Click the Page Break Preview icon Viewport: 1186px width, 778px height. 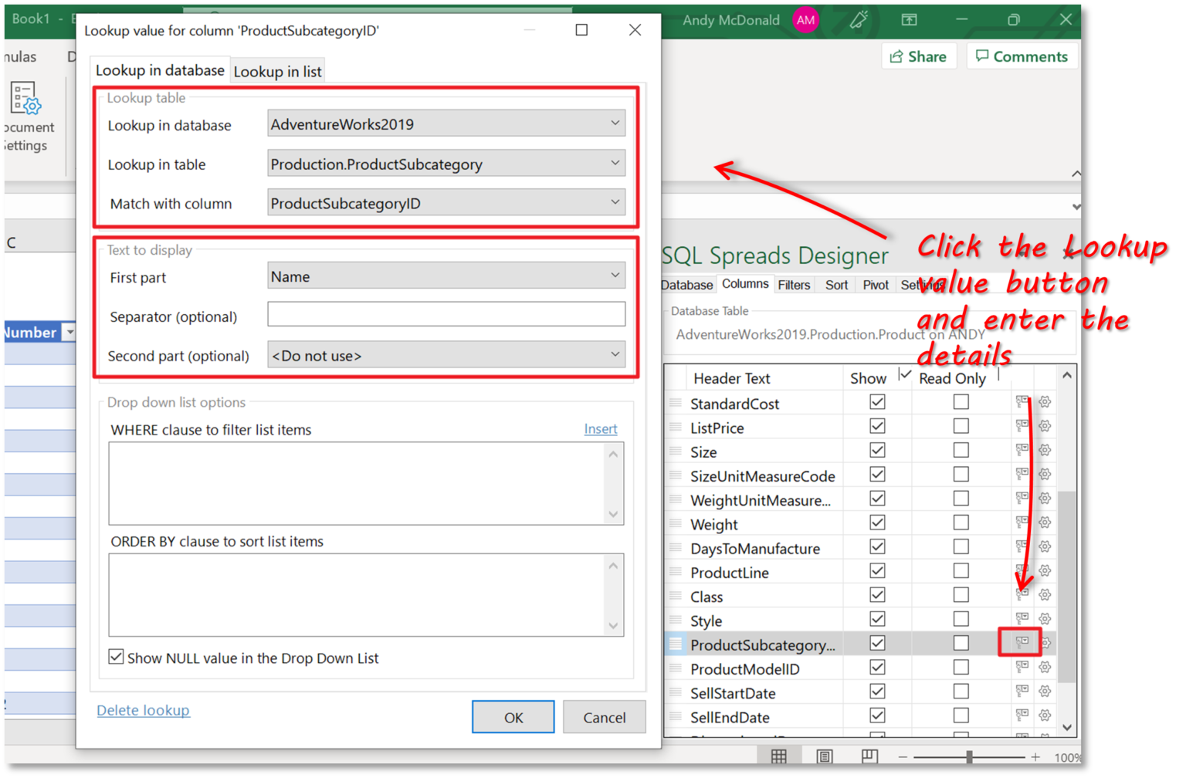coord(870,755)
